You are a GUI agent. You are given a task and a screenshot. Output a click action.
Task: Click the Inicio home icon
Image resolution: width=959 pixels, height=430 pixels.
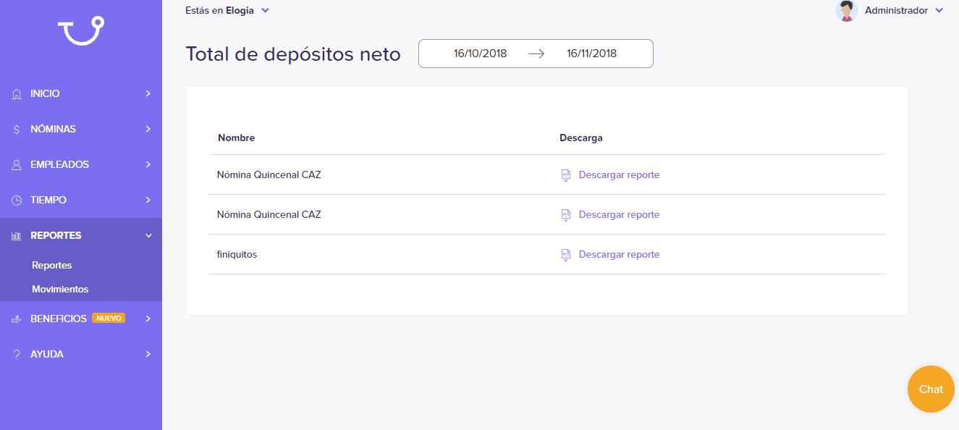[17, 94]
